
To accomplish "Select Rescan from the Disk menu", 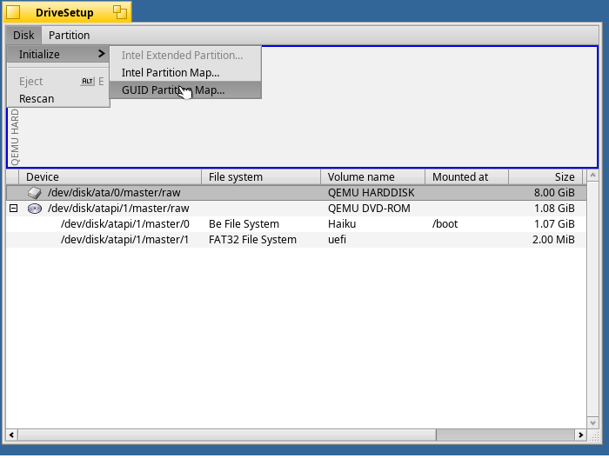I will pos(37,98).
